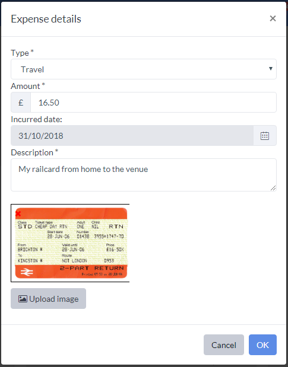Click the Incurred date label
This screenshot has width=288, height=367.
[x=36, y=119]
